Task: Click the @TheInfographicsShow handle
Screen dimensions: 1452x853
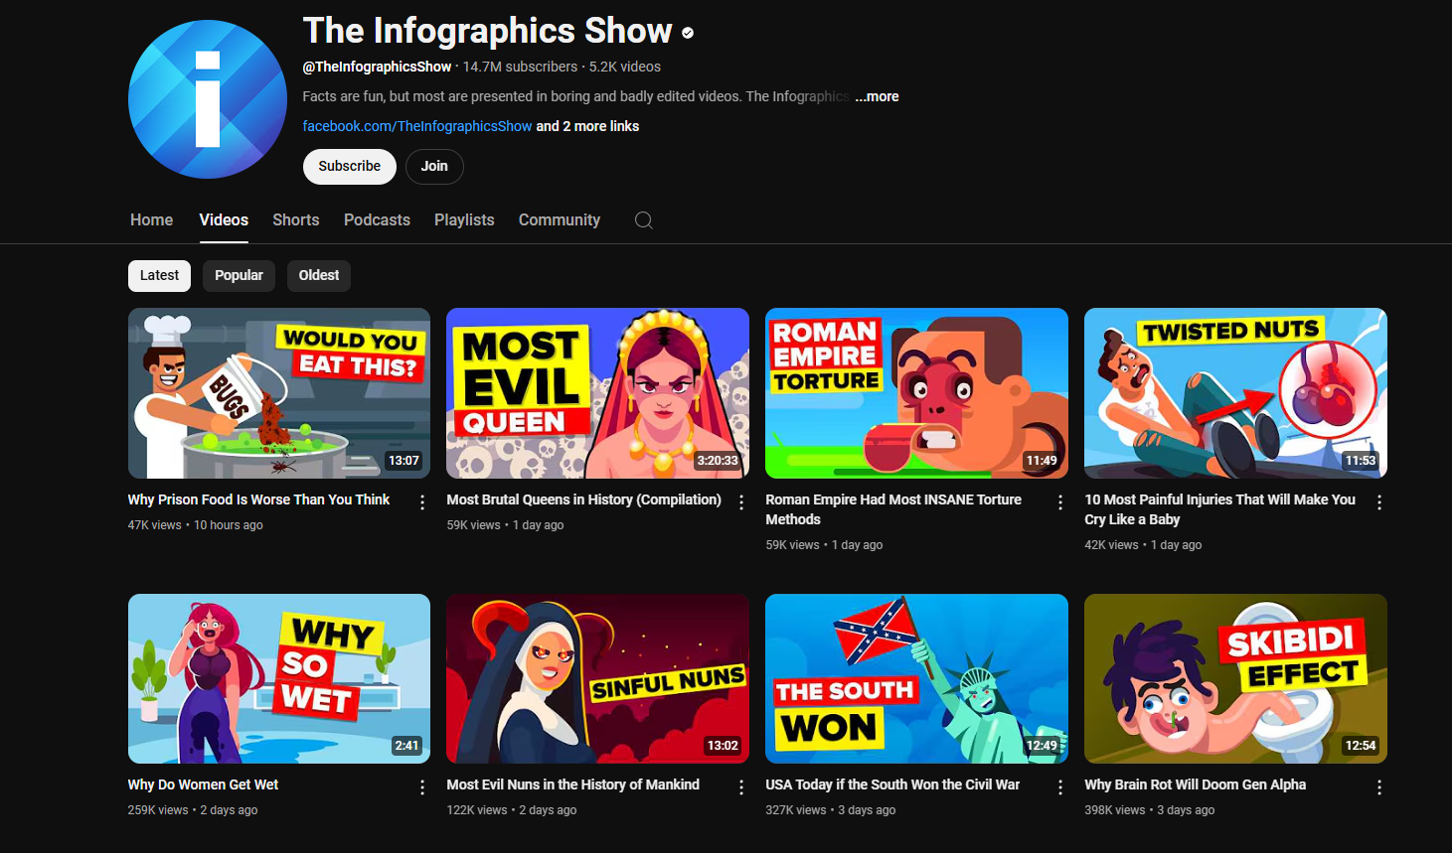Action: pyautogui.click(x=377, y=67)
